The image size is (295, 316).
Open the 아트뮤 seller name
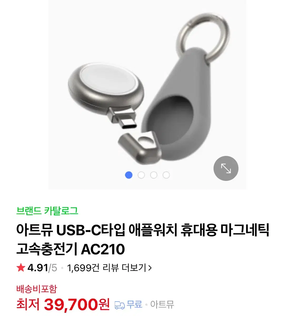[162, 305]
